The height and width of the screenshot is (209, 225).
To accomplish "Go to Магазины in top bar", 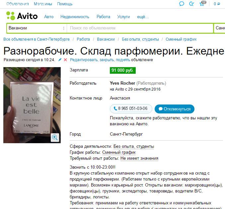I will (x=43, y=4).
